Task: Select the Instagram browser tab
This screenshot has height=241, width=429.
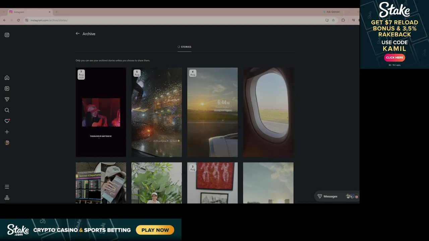Action: (x=30, y=12)
